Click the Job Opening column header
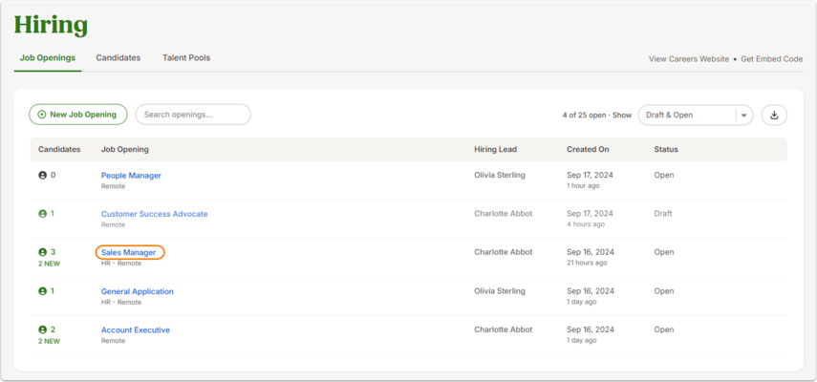 click(x=125, y=149)
